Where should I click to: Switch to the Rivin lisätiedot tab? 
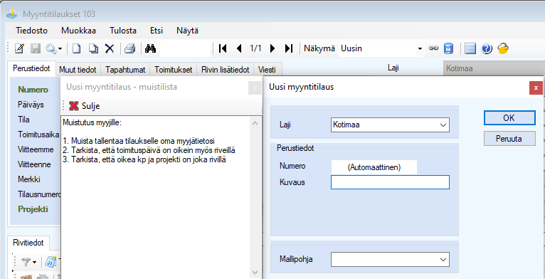point(226,70)
